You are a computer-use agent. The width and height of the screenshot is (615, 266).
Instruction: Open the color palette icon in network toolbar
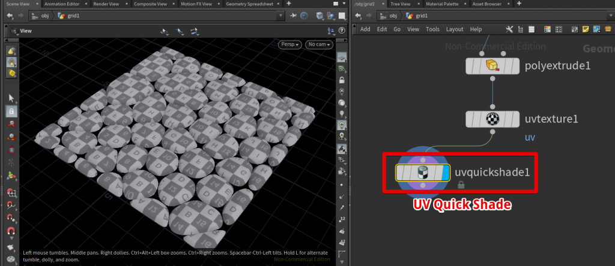[547, 29]
